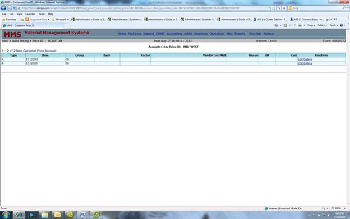350x219 pixels.
Task: Click Edit for item 1312300
Action: click(300, 60)
